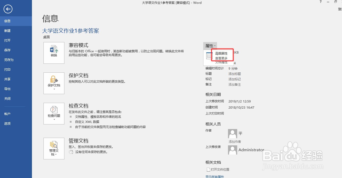Click the 添加作者 field

tap(235, 142)
